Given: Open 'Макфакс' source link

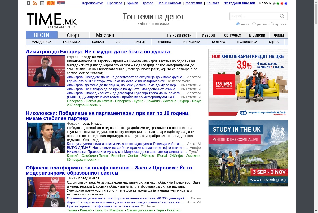Looking at the screenshot, I should tap(117, 210).
